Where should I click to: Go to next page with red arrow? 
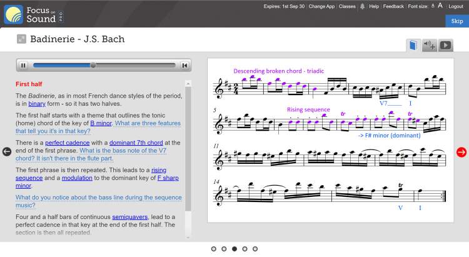click(461, 152)
